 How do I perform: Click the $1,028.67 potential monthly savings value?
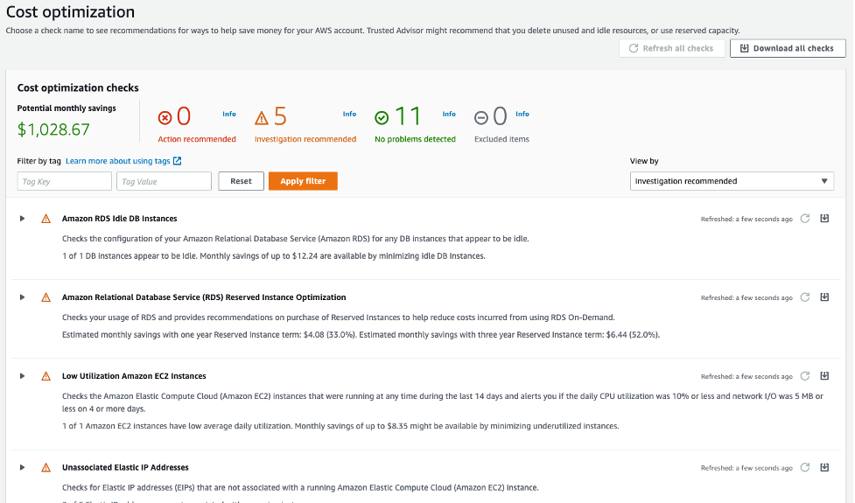pyautogui.click(x=53, y=129)
